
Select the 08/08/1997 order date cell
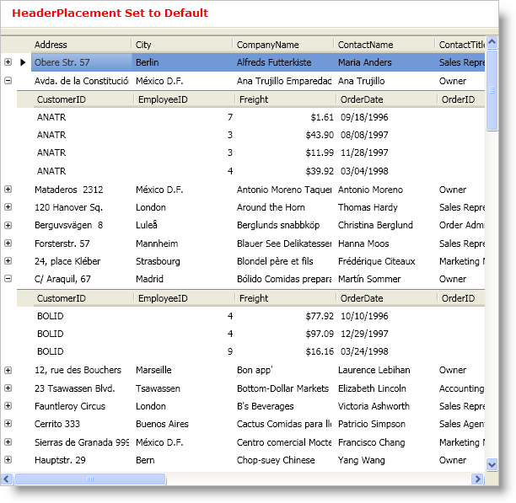coord(387,135)
